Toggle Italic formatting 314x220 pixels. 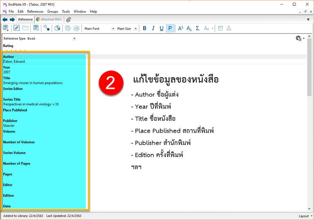(153, 29)
